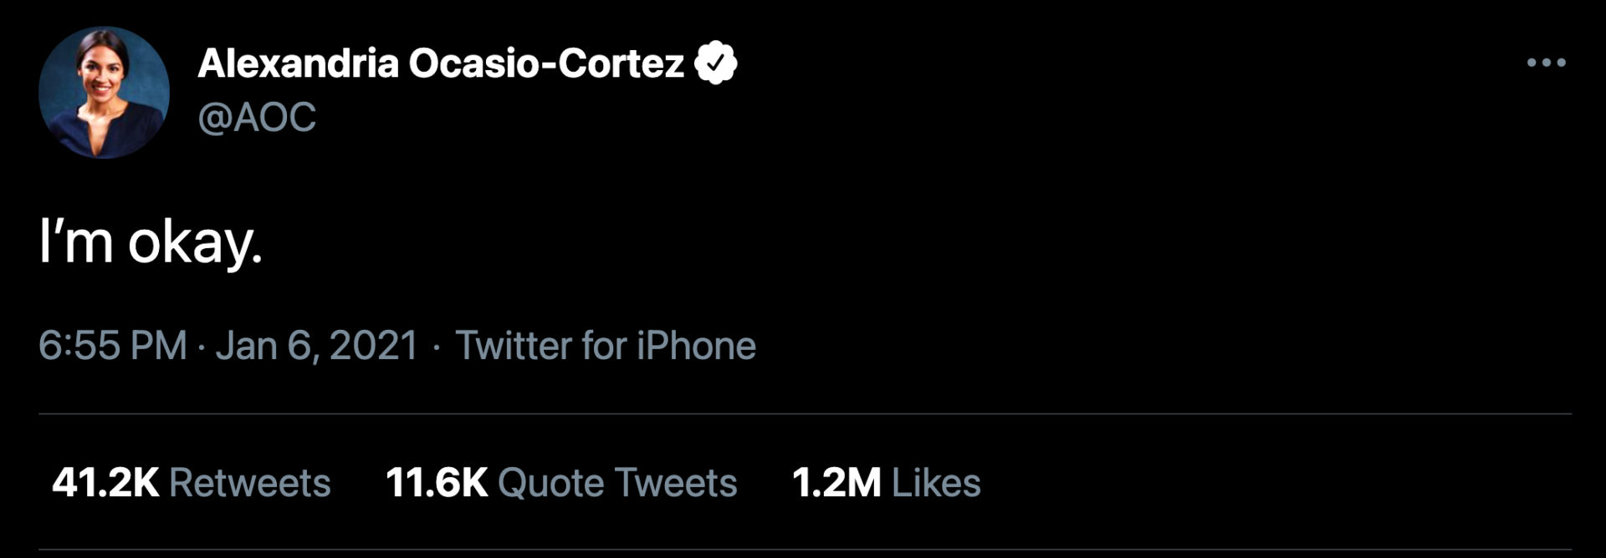Click the AOC profile picture
Viewport: 1606px width, 558px height.
tap(104, 92)
